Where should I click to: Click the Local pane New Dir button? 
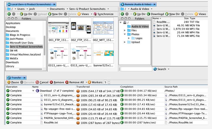(55, 14)
